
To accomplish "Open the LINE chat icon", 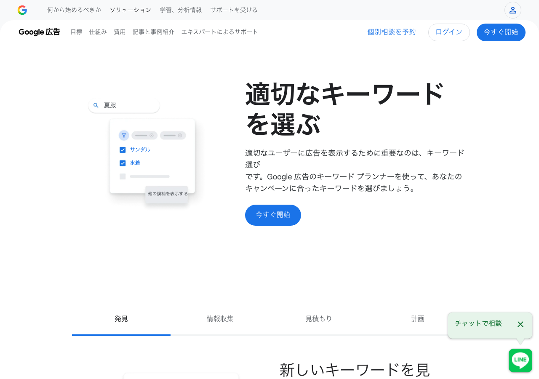I will click(x=520, y=360).
